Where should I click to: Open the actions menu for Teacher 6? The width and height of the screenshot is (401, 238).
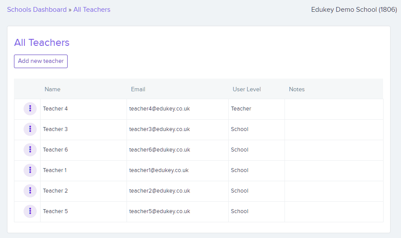pos(30,150)
